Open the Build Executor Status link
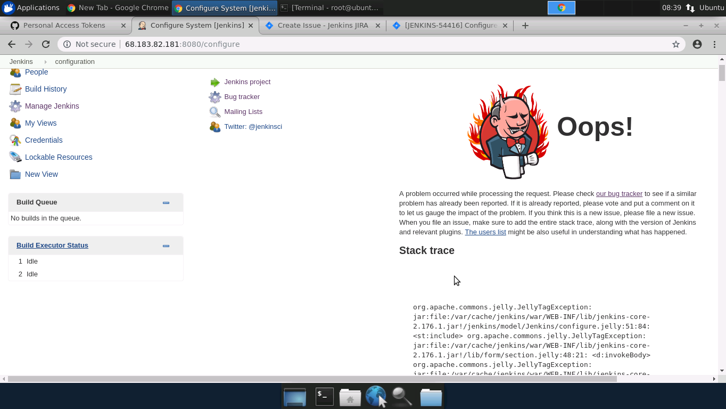 52,246
